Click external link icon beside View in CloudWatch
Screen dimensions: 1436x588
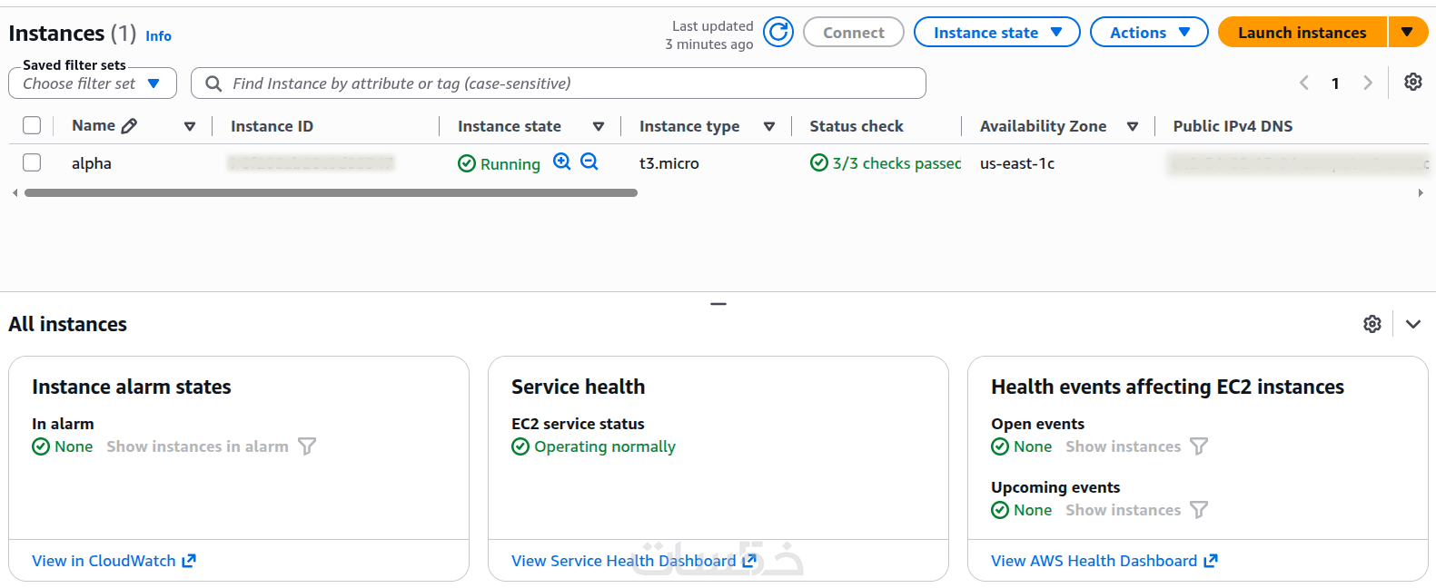click(x=189, y=561)
